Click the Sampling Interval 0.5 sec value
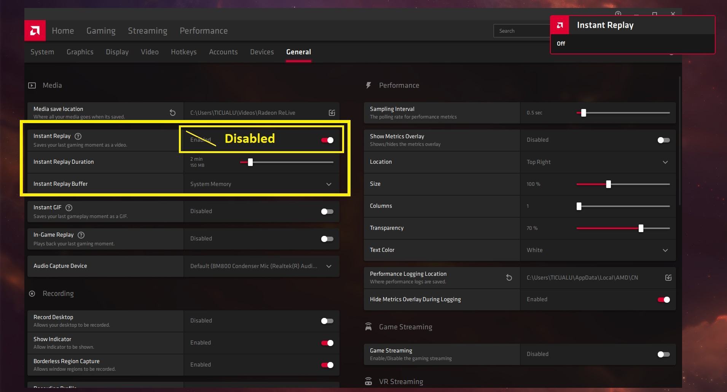The image size is (727, 392). (x=534, y=113)
